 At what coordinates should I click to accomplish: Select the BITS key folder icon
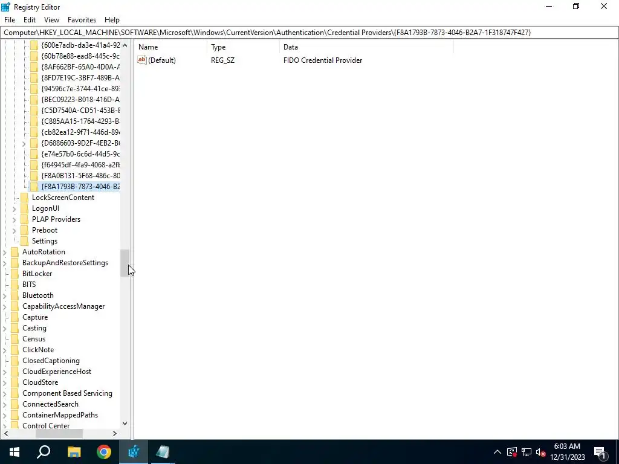(15, 285)
